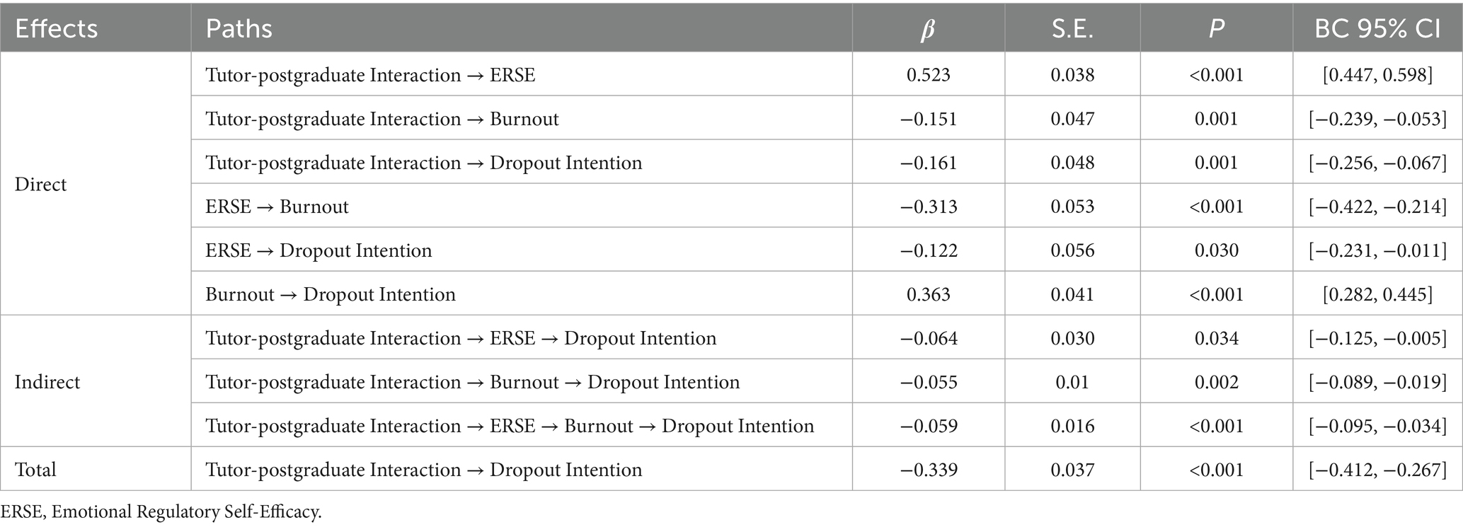Click the beta value 0.523
The height and width of the screenshot is (527, 1463).
click(928, 75)
